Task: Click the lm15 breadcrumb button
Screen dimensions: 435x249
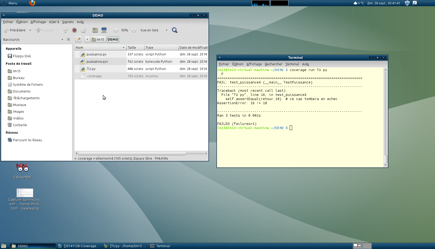Action: pyautogui.click(x=99, y=39)
